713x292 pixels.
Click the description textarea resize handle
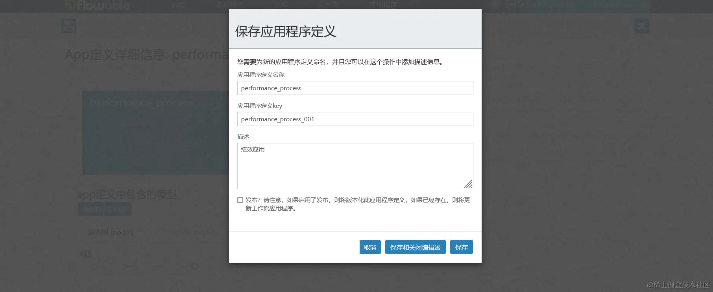pyautogui.click(x=468, y=184)
